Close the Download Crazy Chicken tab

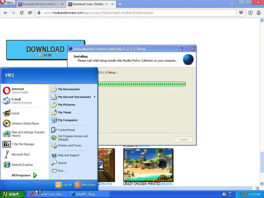tap(112, 4)
